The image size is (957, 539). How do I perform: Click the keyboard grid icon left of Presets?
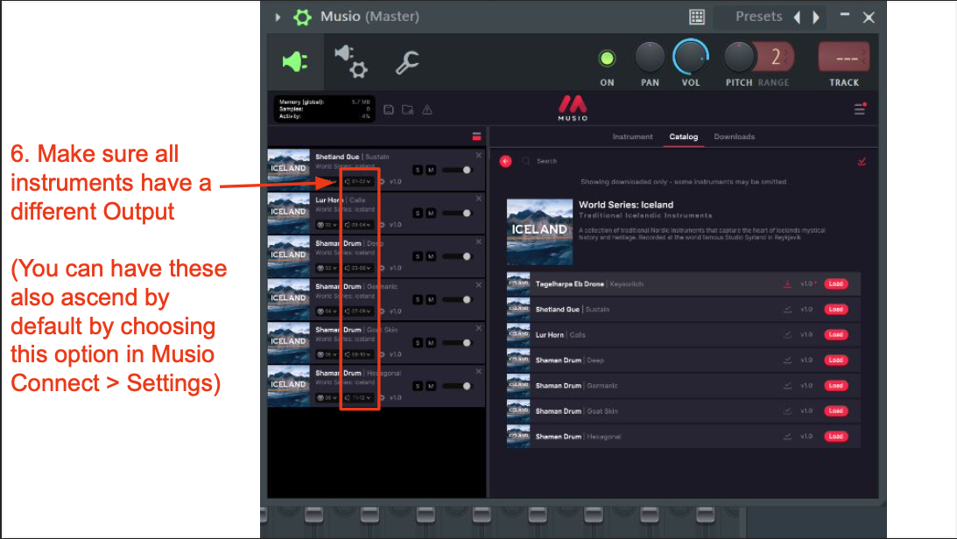(697, 17)
